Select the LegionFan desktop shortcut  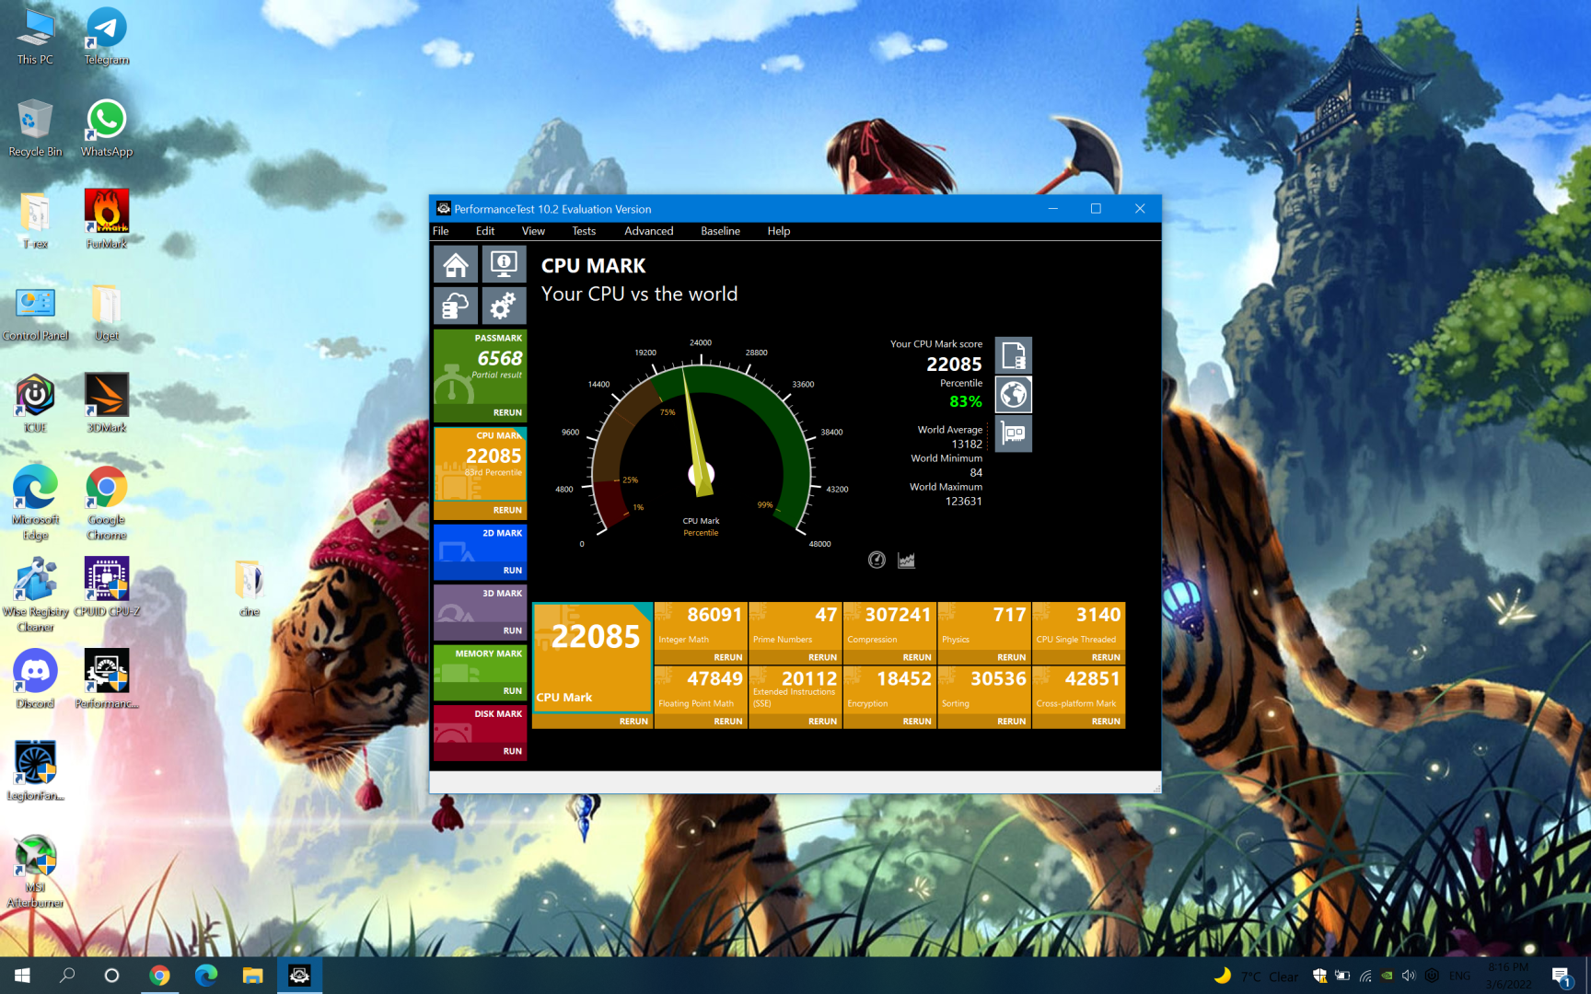35,773
